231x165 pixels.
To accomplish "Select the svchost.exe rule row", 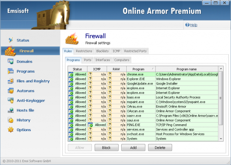I will (x=143, y=134).
